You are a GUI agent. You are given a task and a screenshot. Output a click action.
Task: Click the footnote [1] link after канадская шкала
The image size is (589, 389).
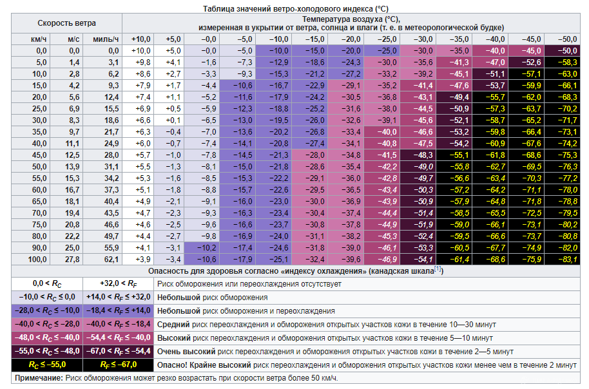click(x=438, y=268)
